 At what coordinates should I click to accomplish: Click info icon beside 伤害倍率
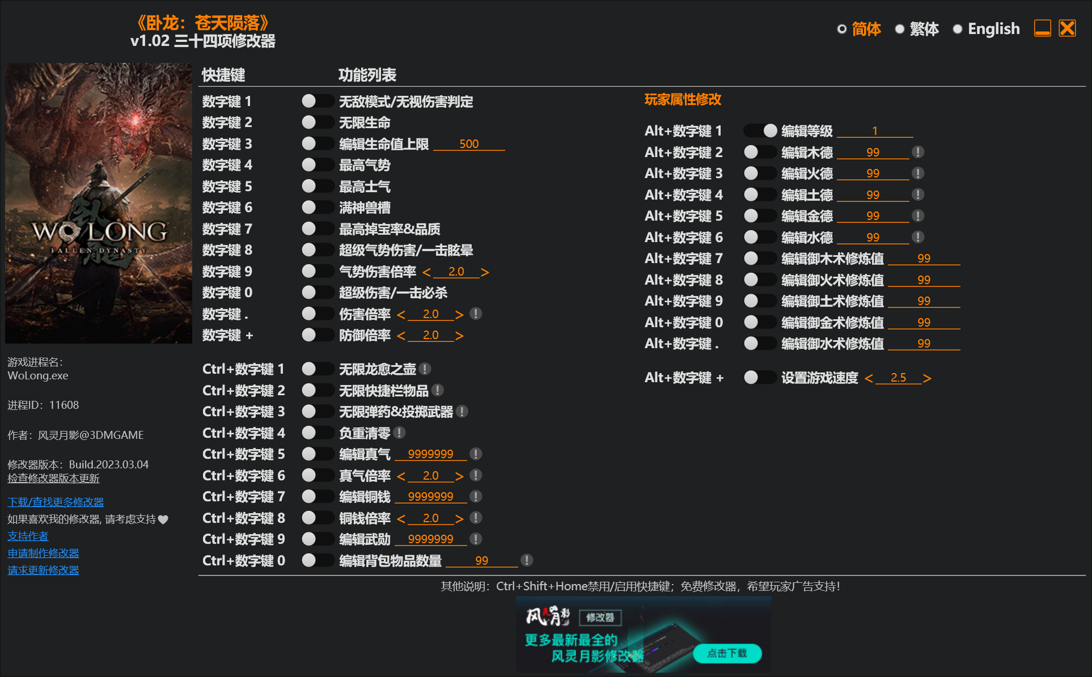476,314
